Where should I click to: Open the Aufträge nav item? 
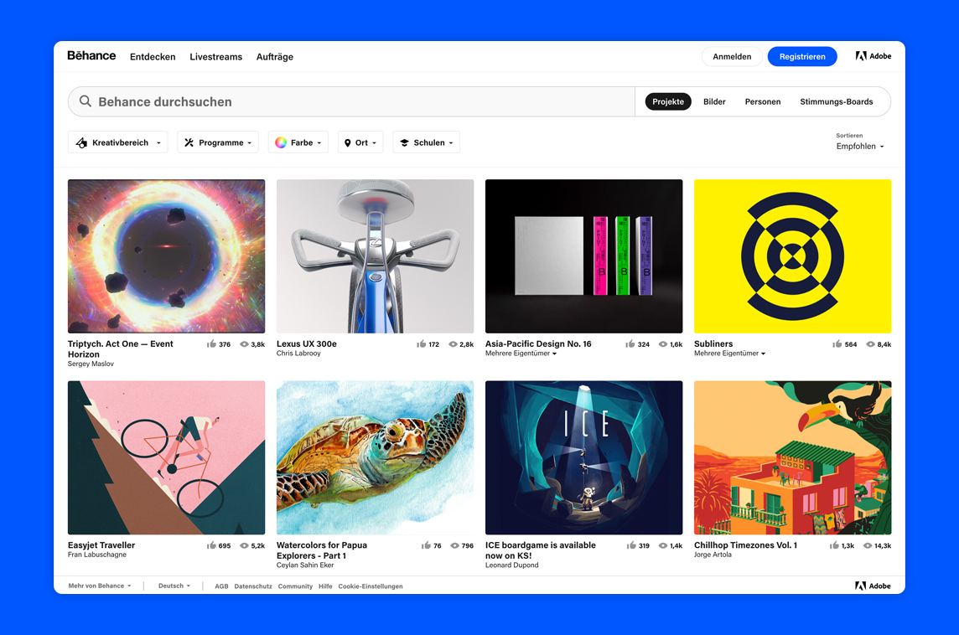pyautogui.click(x=275, y=57)
